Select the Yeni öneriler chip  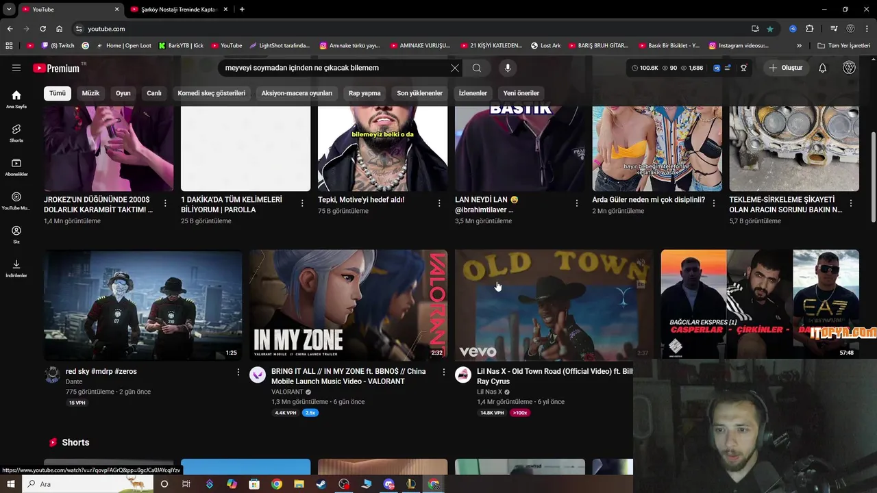tap(521, 93)
